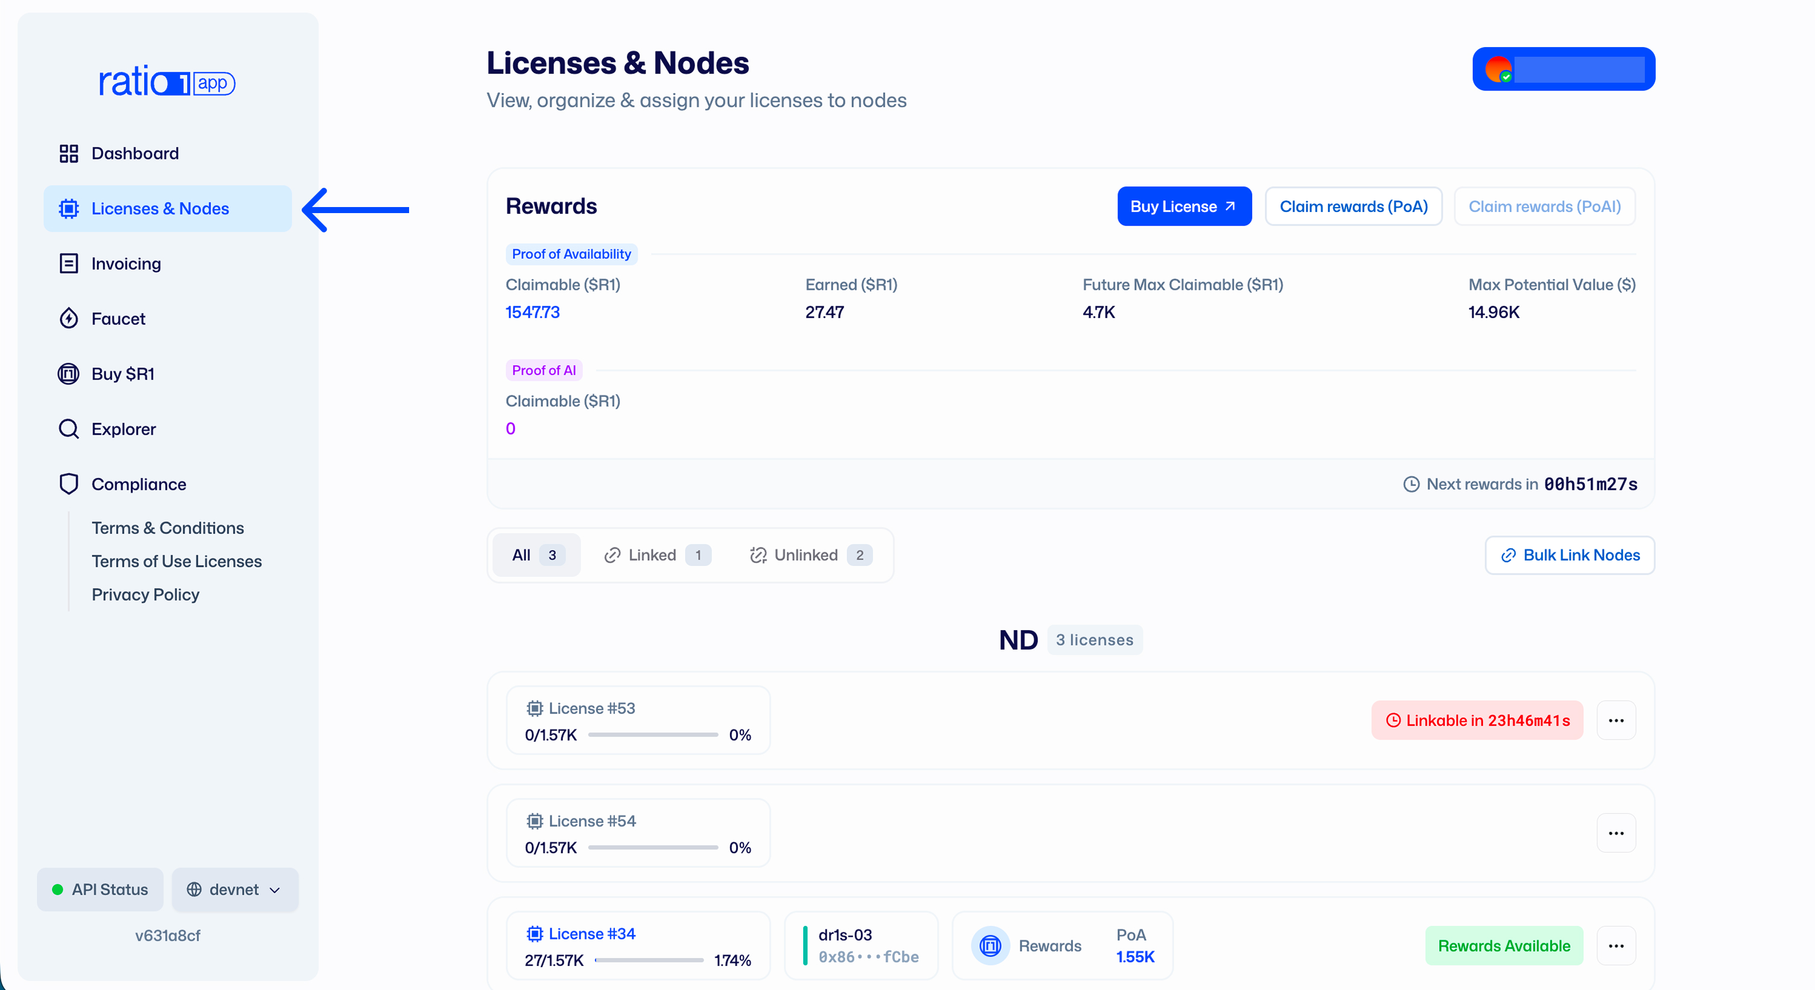
Task: Click the Buy $R1 coin icon
Action: click(x=68, y=374)
